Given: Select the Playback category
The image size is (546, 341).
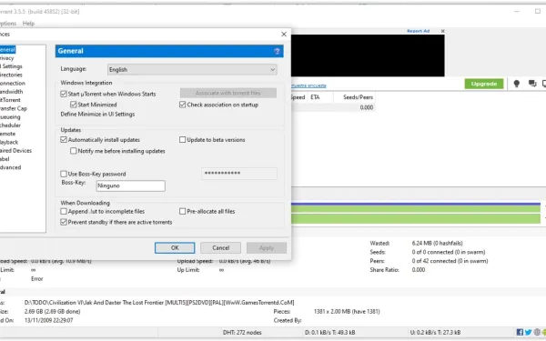Looking at the screenshot, I should pos(9,142).
